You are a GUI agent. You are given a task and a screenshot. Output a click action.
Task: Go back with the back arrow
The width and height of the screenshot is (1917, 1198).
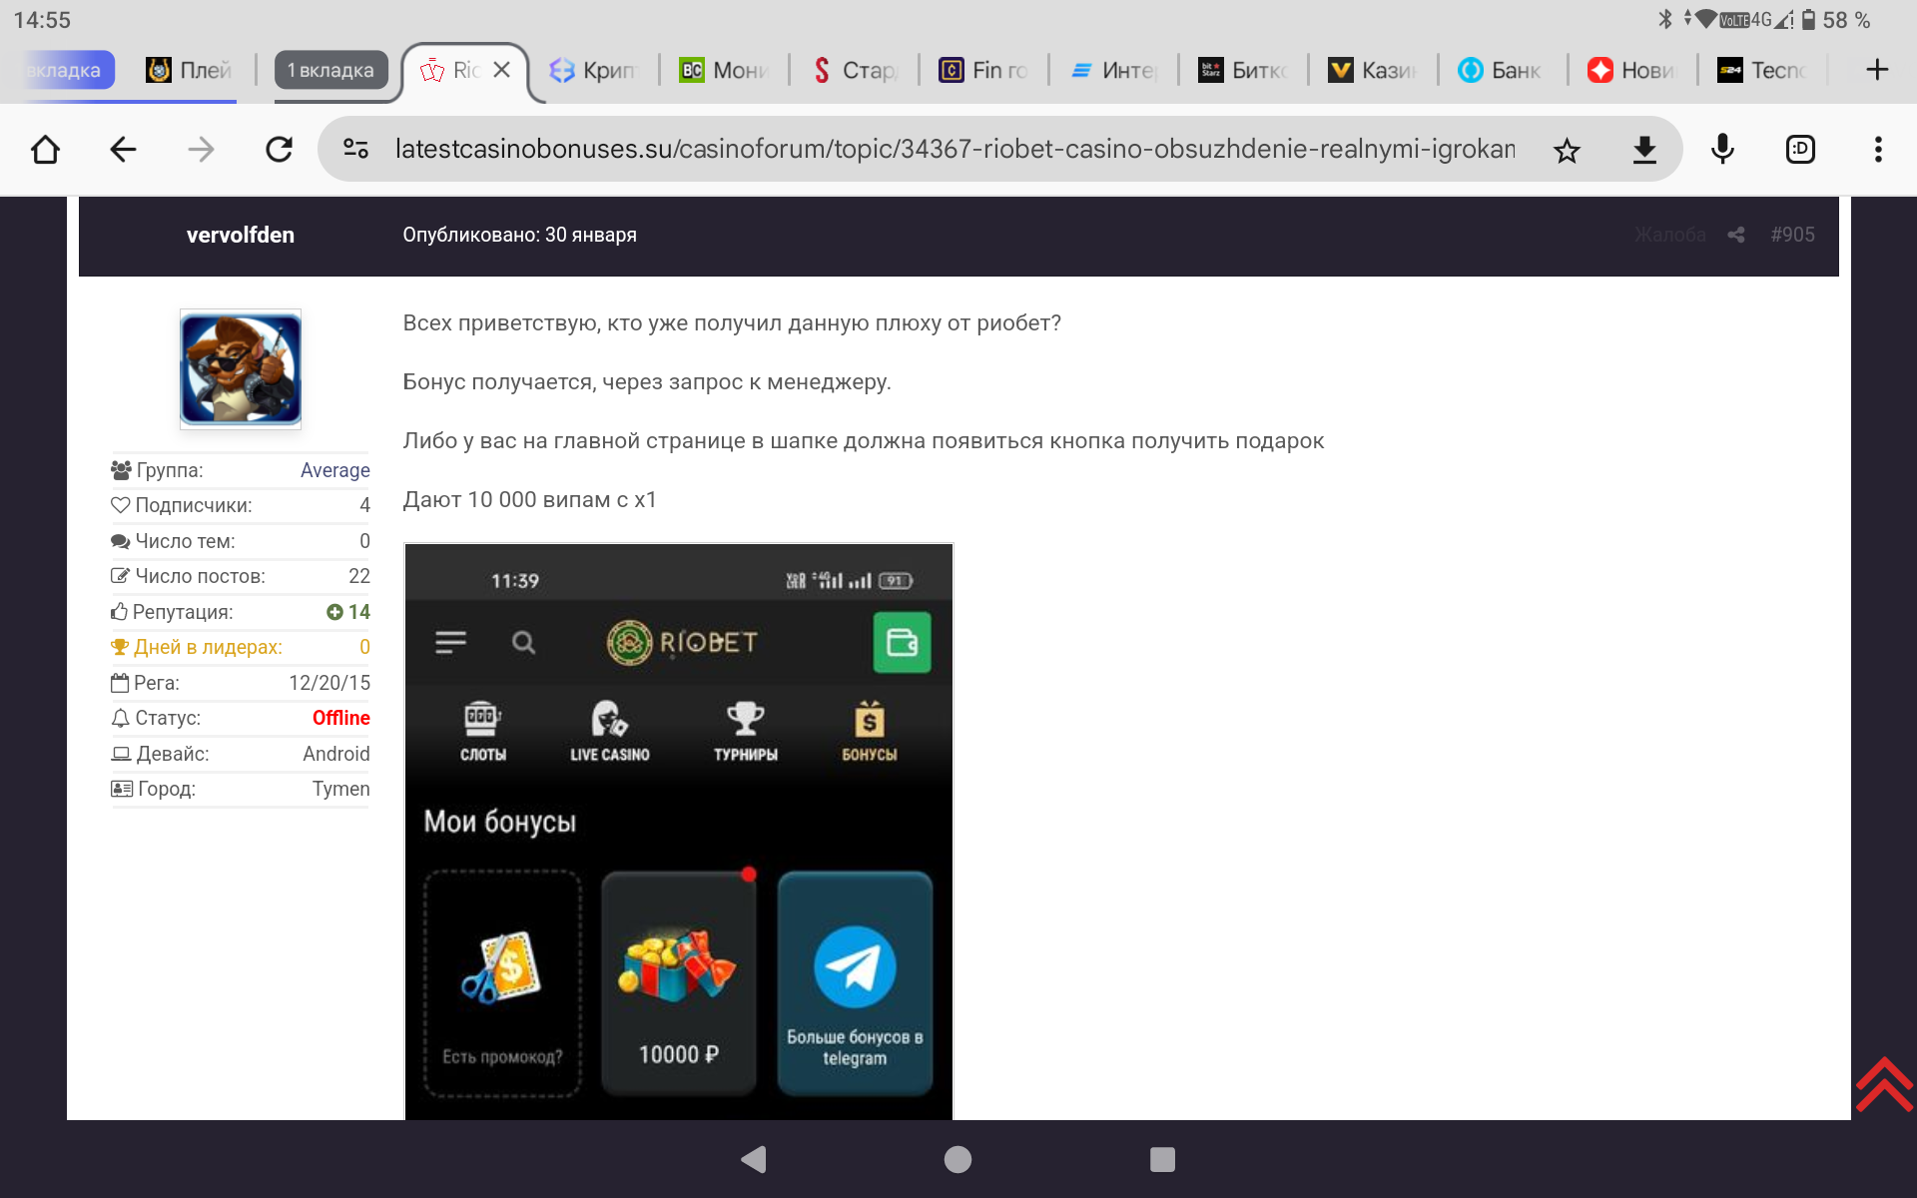coord(123,150)
